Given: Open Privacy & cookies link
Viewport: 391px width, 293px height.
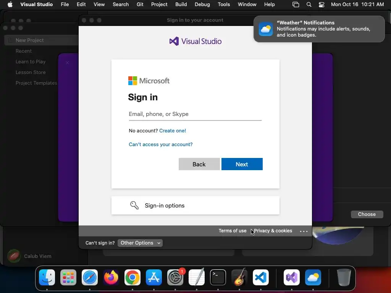Looking at the screenshot, I should pyautogui.click(x=273, y=231).
